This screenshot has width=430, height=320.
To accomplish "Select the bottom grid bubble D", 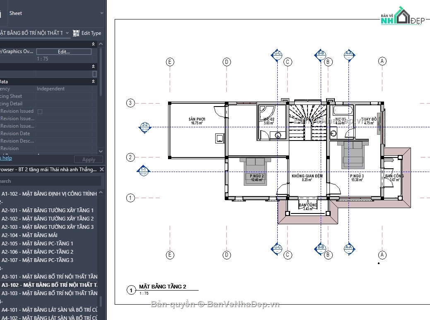I will (x=226, y=255).
